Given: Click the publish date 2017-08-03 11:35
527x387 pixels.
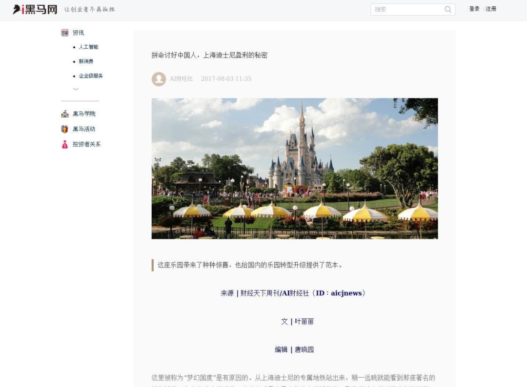Looking at the screenshot, I should coord(226,79).
